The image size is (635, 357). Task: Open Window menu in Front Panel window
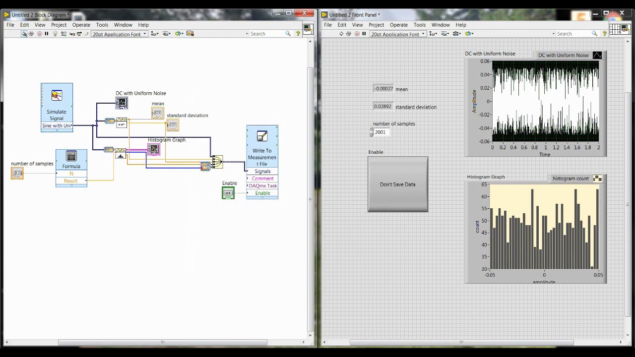(x=441, y=25)
